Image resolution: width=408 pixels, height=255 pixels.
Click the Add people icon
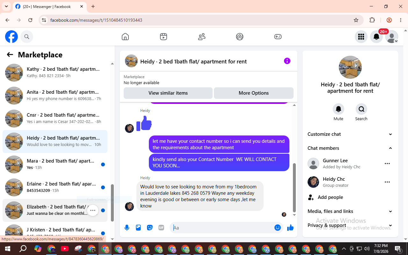click(311, 197)
